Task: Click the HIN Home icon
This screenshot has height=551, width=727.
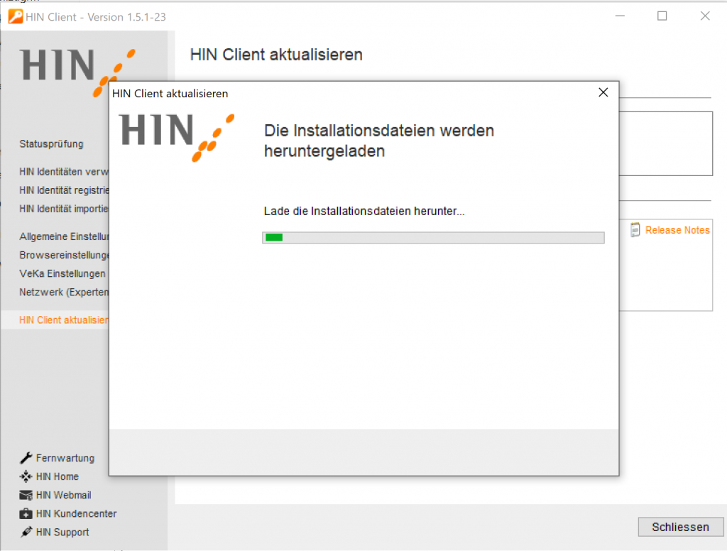Action: coord(26,476)
